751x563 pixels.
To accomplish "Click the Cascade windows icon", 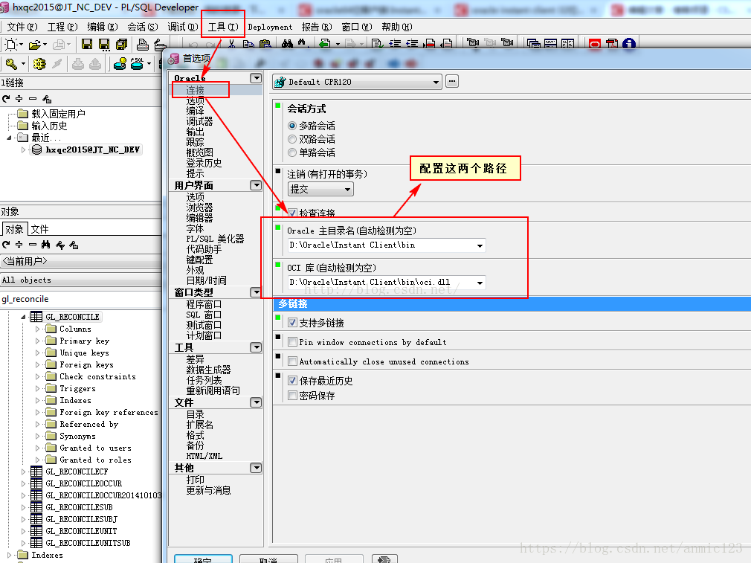I will 533,44.
